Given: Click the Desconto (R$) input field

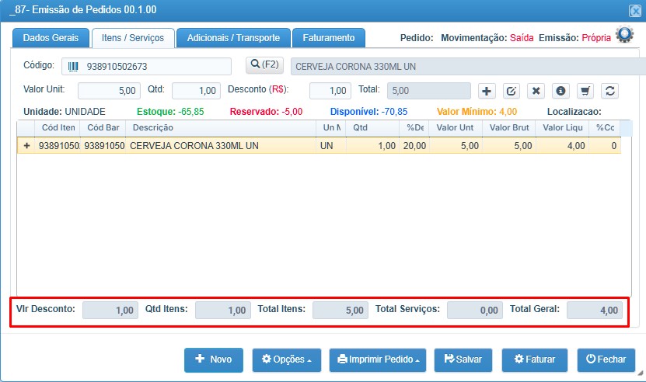Looking at the screenshot, I should (330, 91).
